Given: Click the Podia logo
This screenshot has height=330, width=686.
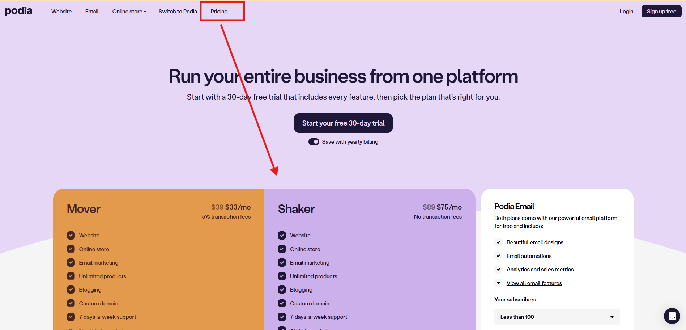Looking at the screenshot, I should (18, 11).
